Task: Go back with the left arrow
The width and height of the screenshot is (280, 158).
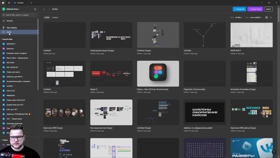Action: [44, 9]
